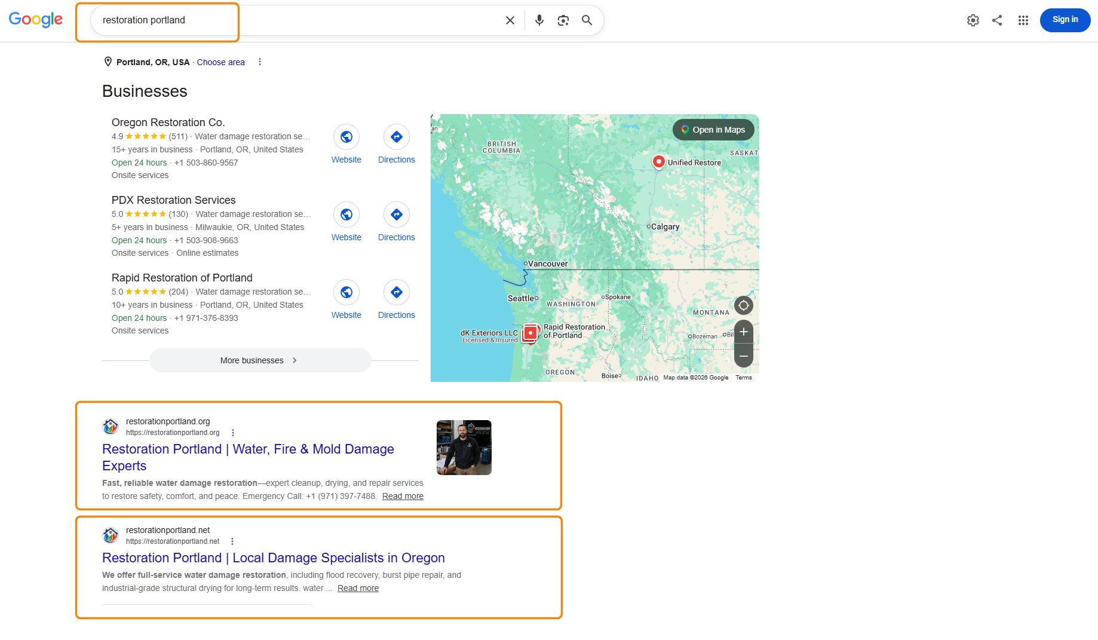Viewport: 1098px width, 640px height.
Task: Zoom out the map with minus button
Action: tap(744, 356)
